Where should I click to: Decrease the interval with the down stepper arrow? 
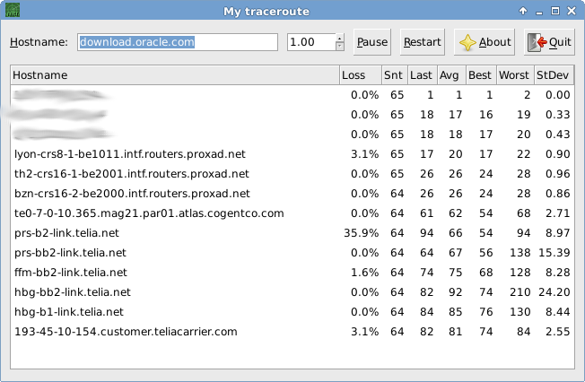point(339,47)
